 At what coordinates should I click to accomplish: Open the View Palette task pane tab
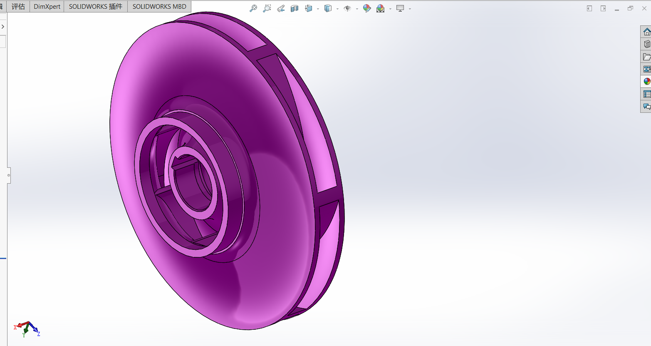tap(646, 69)
